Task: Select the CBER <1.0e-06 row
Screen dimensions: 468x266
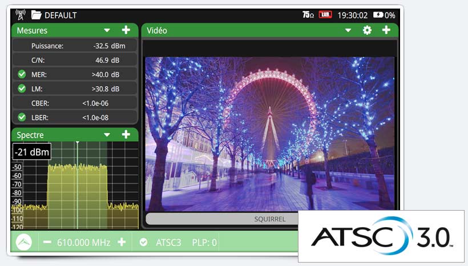Action: pos(75,103)
